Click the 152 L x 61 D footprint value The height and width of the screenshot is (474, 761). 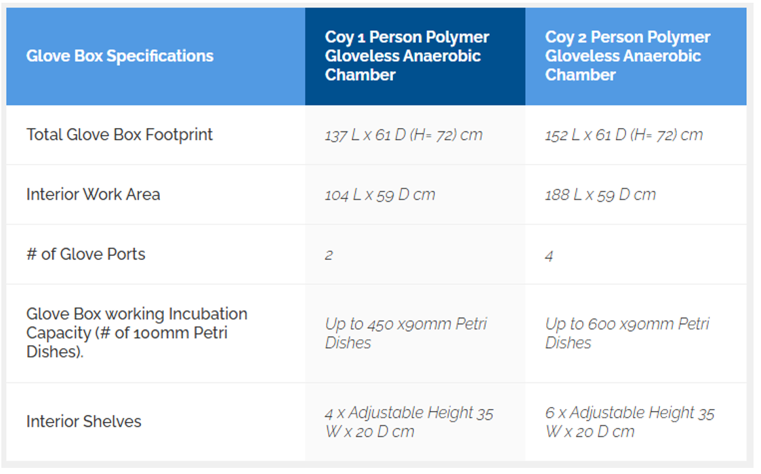[x=624, y=135]
